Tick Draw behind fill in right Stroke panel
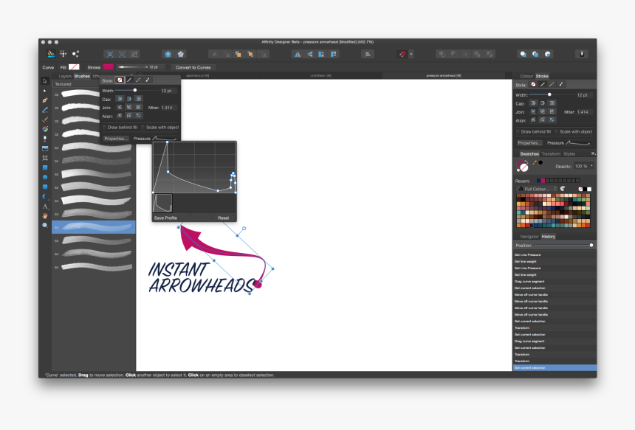The image size is (635, 430). (518, 132)
